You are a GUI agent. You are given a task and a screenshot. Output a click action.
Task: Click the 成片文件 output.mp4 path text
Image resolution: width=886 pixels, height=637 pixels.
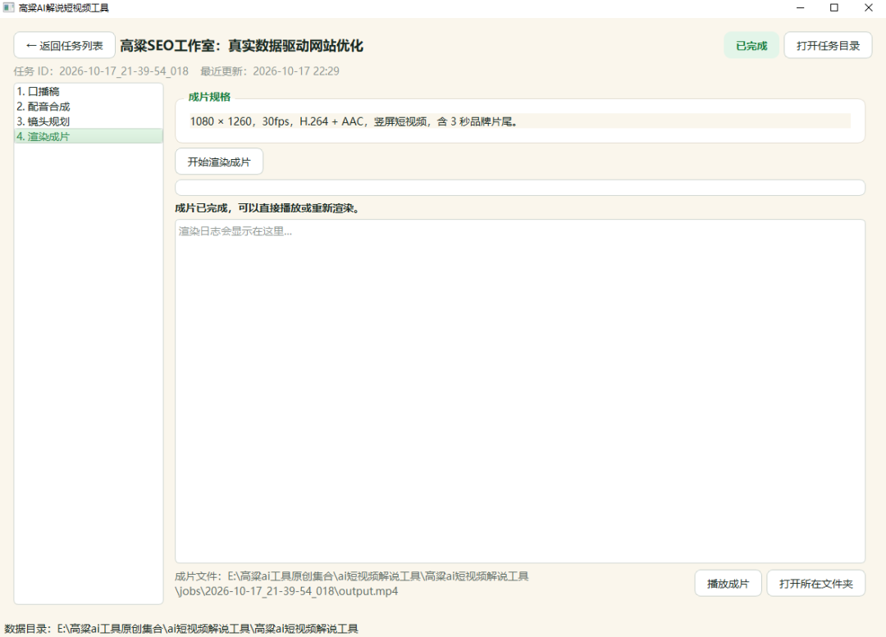pyautogui.click(x=351, y=584)
